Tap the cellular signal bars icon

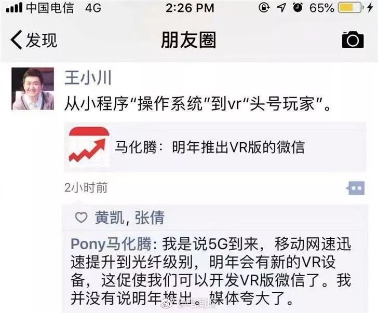(x=14, y=8)
